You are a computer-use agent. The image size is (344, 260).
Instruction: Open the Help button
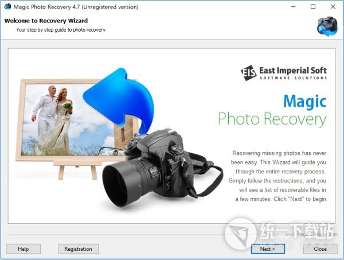click(24, 249)
